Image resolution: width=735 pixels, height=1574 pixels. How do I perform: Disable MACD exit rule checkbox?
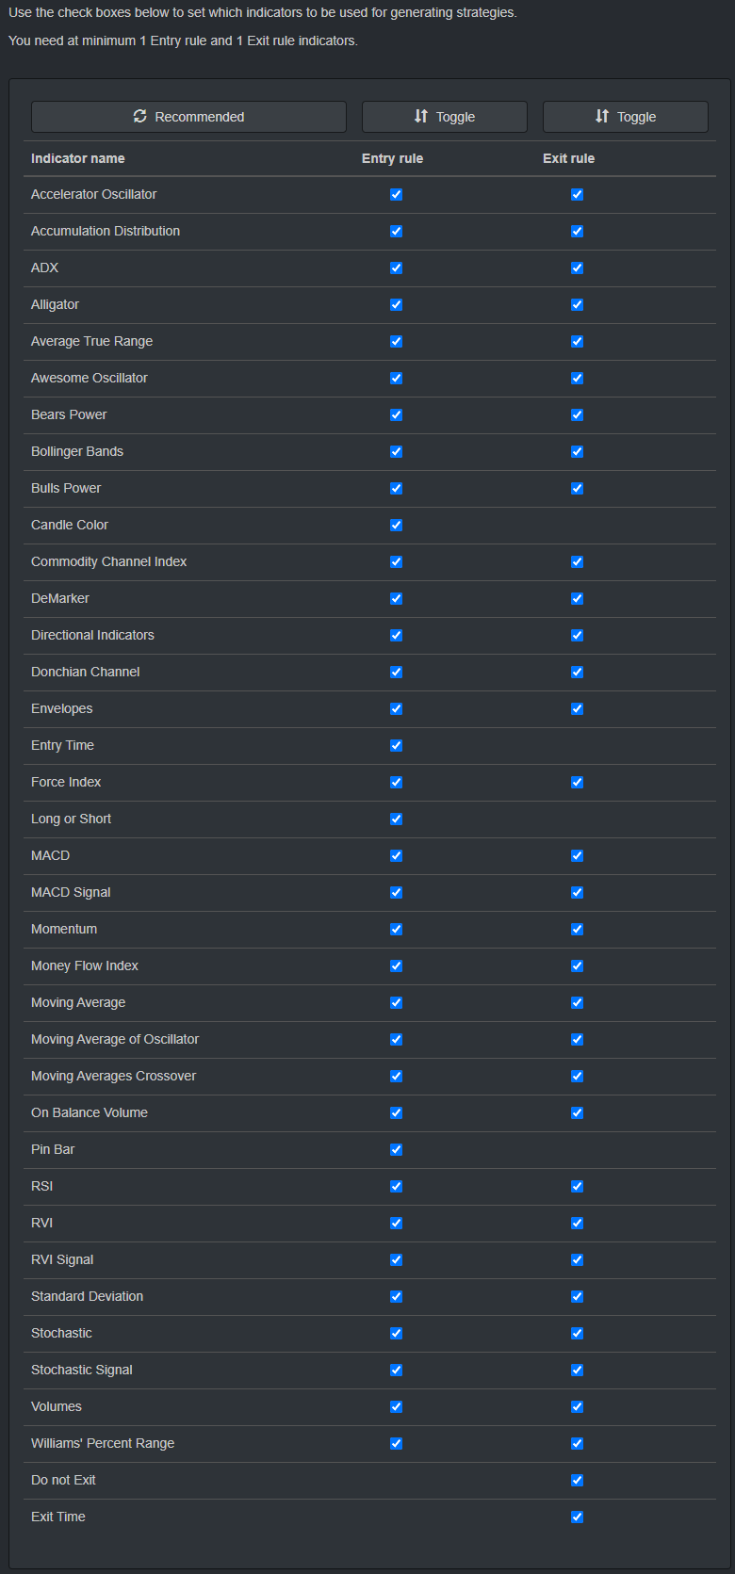[x=577, y=855]
